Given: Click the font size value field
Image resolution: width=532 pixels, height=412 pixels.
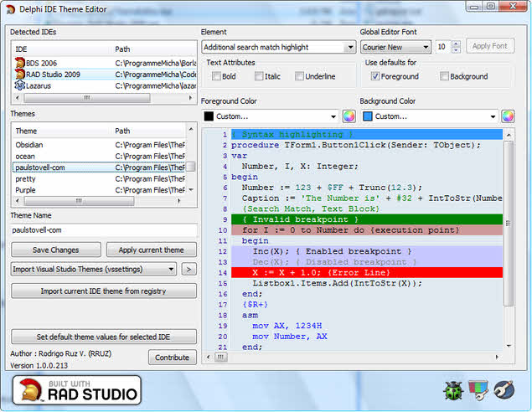Looking at the screenshot, I should coord(444,47).
